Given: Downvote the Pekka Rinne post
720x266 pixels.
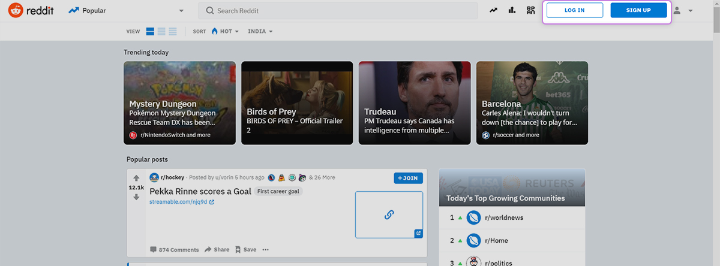Looking at the screenshot, I should pyautogui.click(x=136, y=197).
